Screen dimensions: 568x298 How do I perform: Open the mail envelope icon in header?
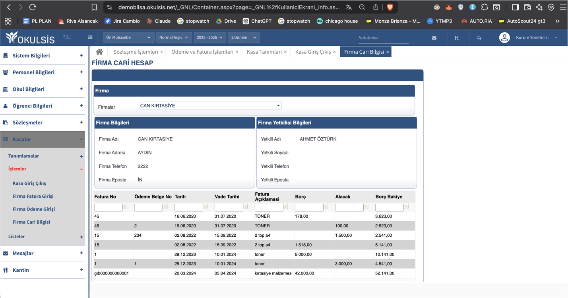(434, 38)
